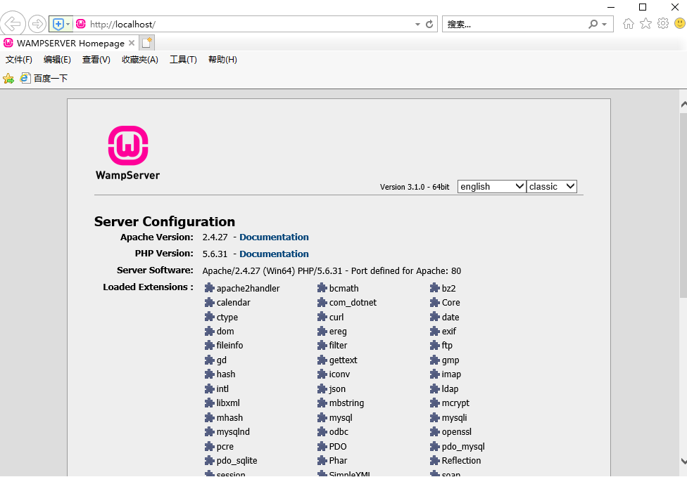Click the mcrypt extension text
This screenshot has height=477, width=687.
click(x=455, y=403)
